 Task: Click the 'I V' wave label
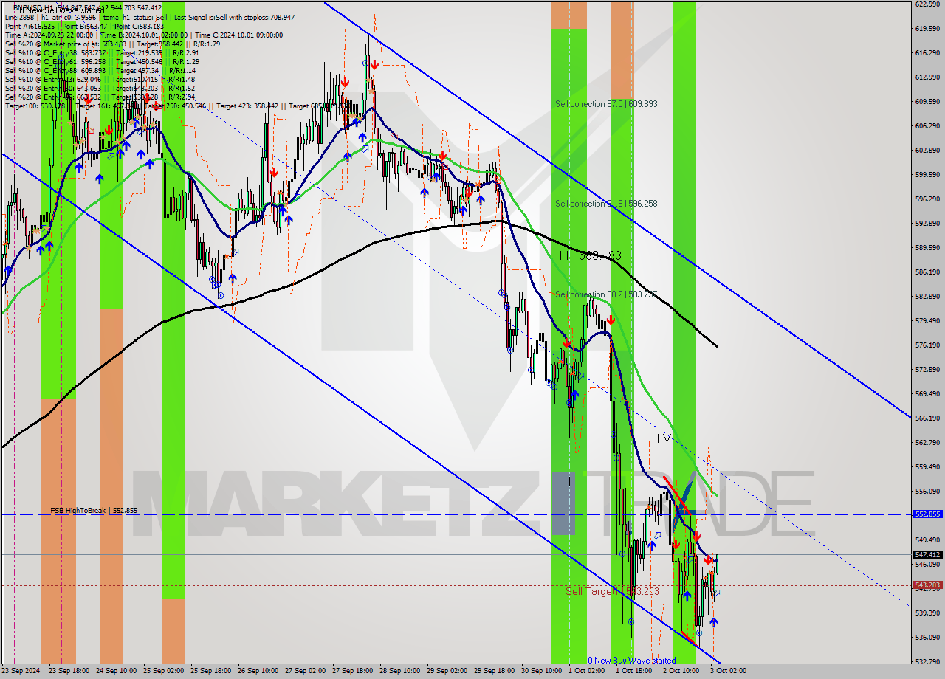pos(664,438)
